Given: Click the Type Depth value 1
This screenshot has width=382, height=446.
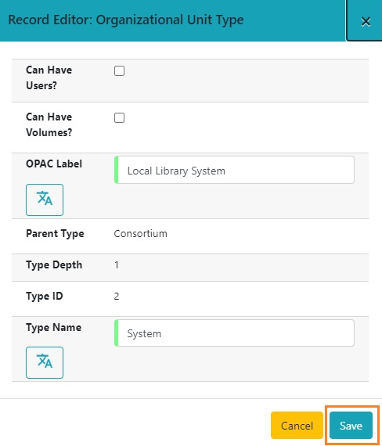Looking at the screenshot, I should point(117,264).
